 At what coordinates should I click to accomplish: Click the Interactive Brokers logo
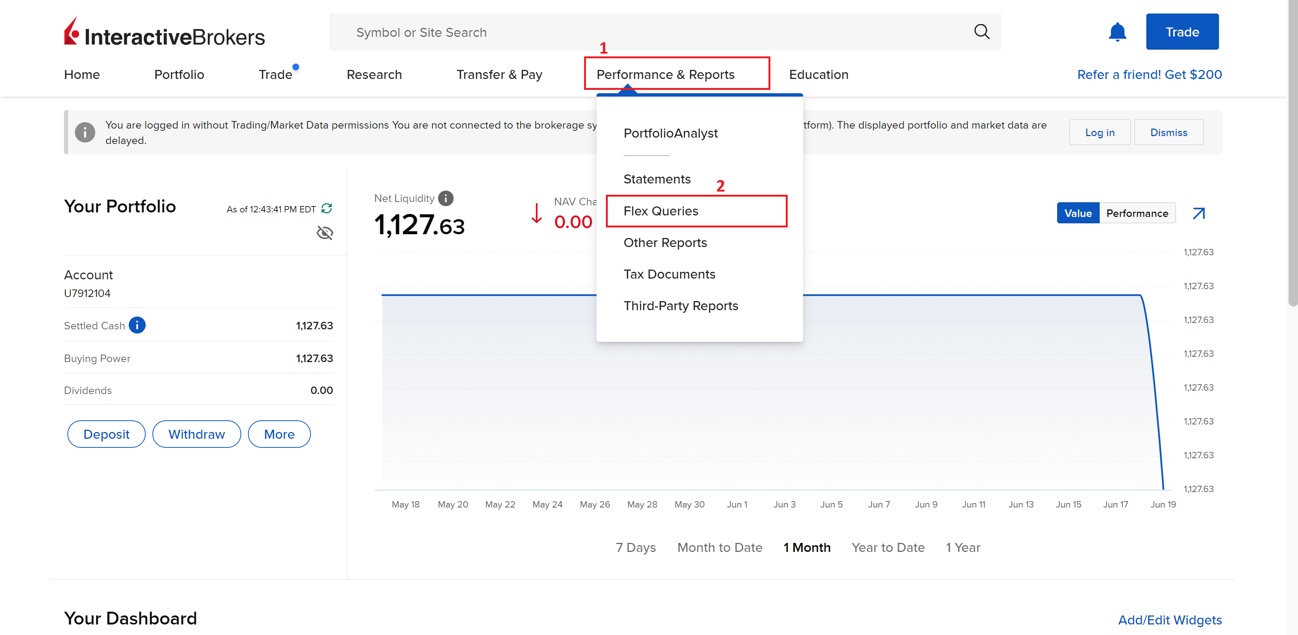click(x=164, y=33)
